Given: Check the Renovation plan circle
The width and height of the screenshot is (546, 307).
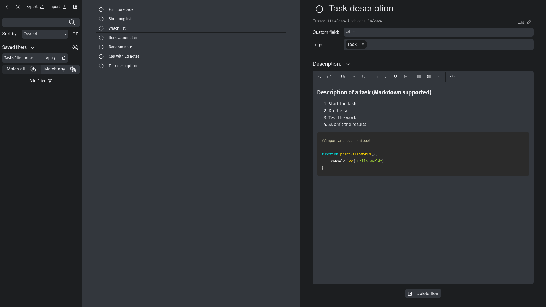Looking at the screenshot, I should click(x=101, y=38).
